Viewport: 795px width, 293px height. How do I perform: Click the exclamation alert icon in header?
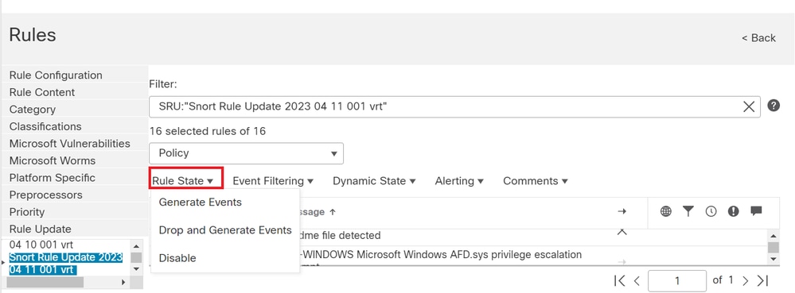tap(733, 211)
